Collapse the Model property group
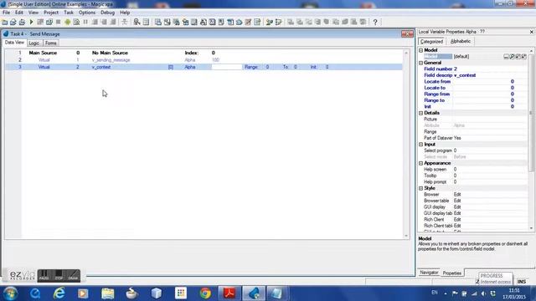Screen dimensions: 536x301 pyautogui.click(x=420, y=50)
